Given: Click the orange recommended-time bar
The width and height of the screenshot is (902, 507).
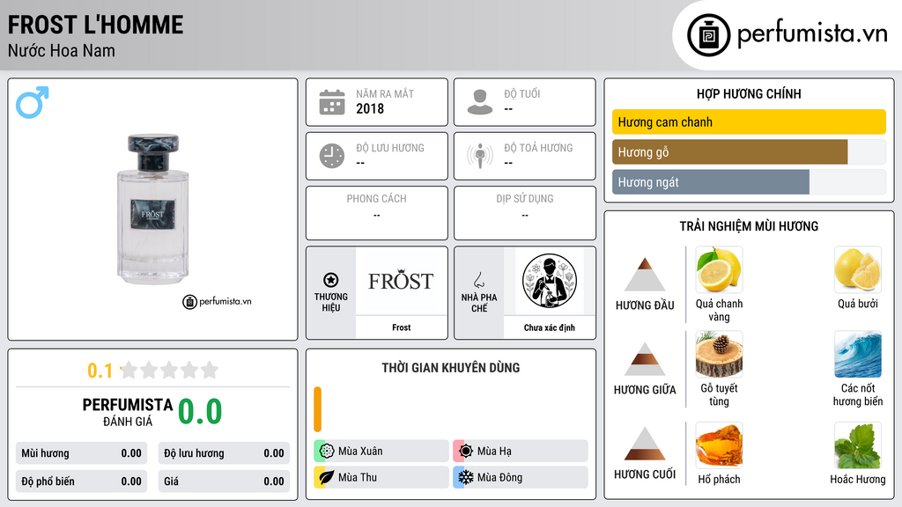Looking at the screenshot, I should [x=317, y=409].
